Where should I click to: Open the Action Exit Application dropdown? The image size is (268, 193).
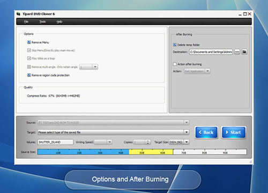[207, 71]
